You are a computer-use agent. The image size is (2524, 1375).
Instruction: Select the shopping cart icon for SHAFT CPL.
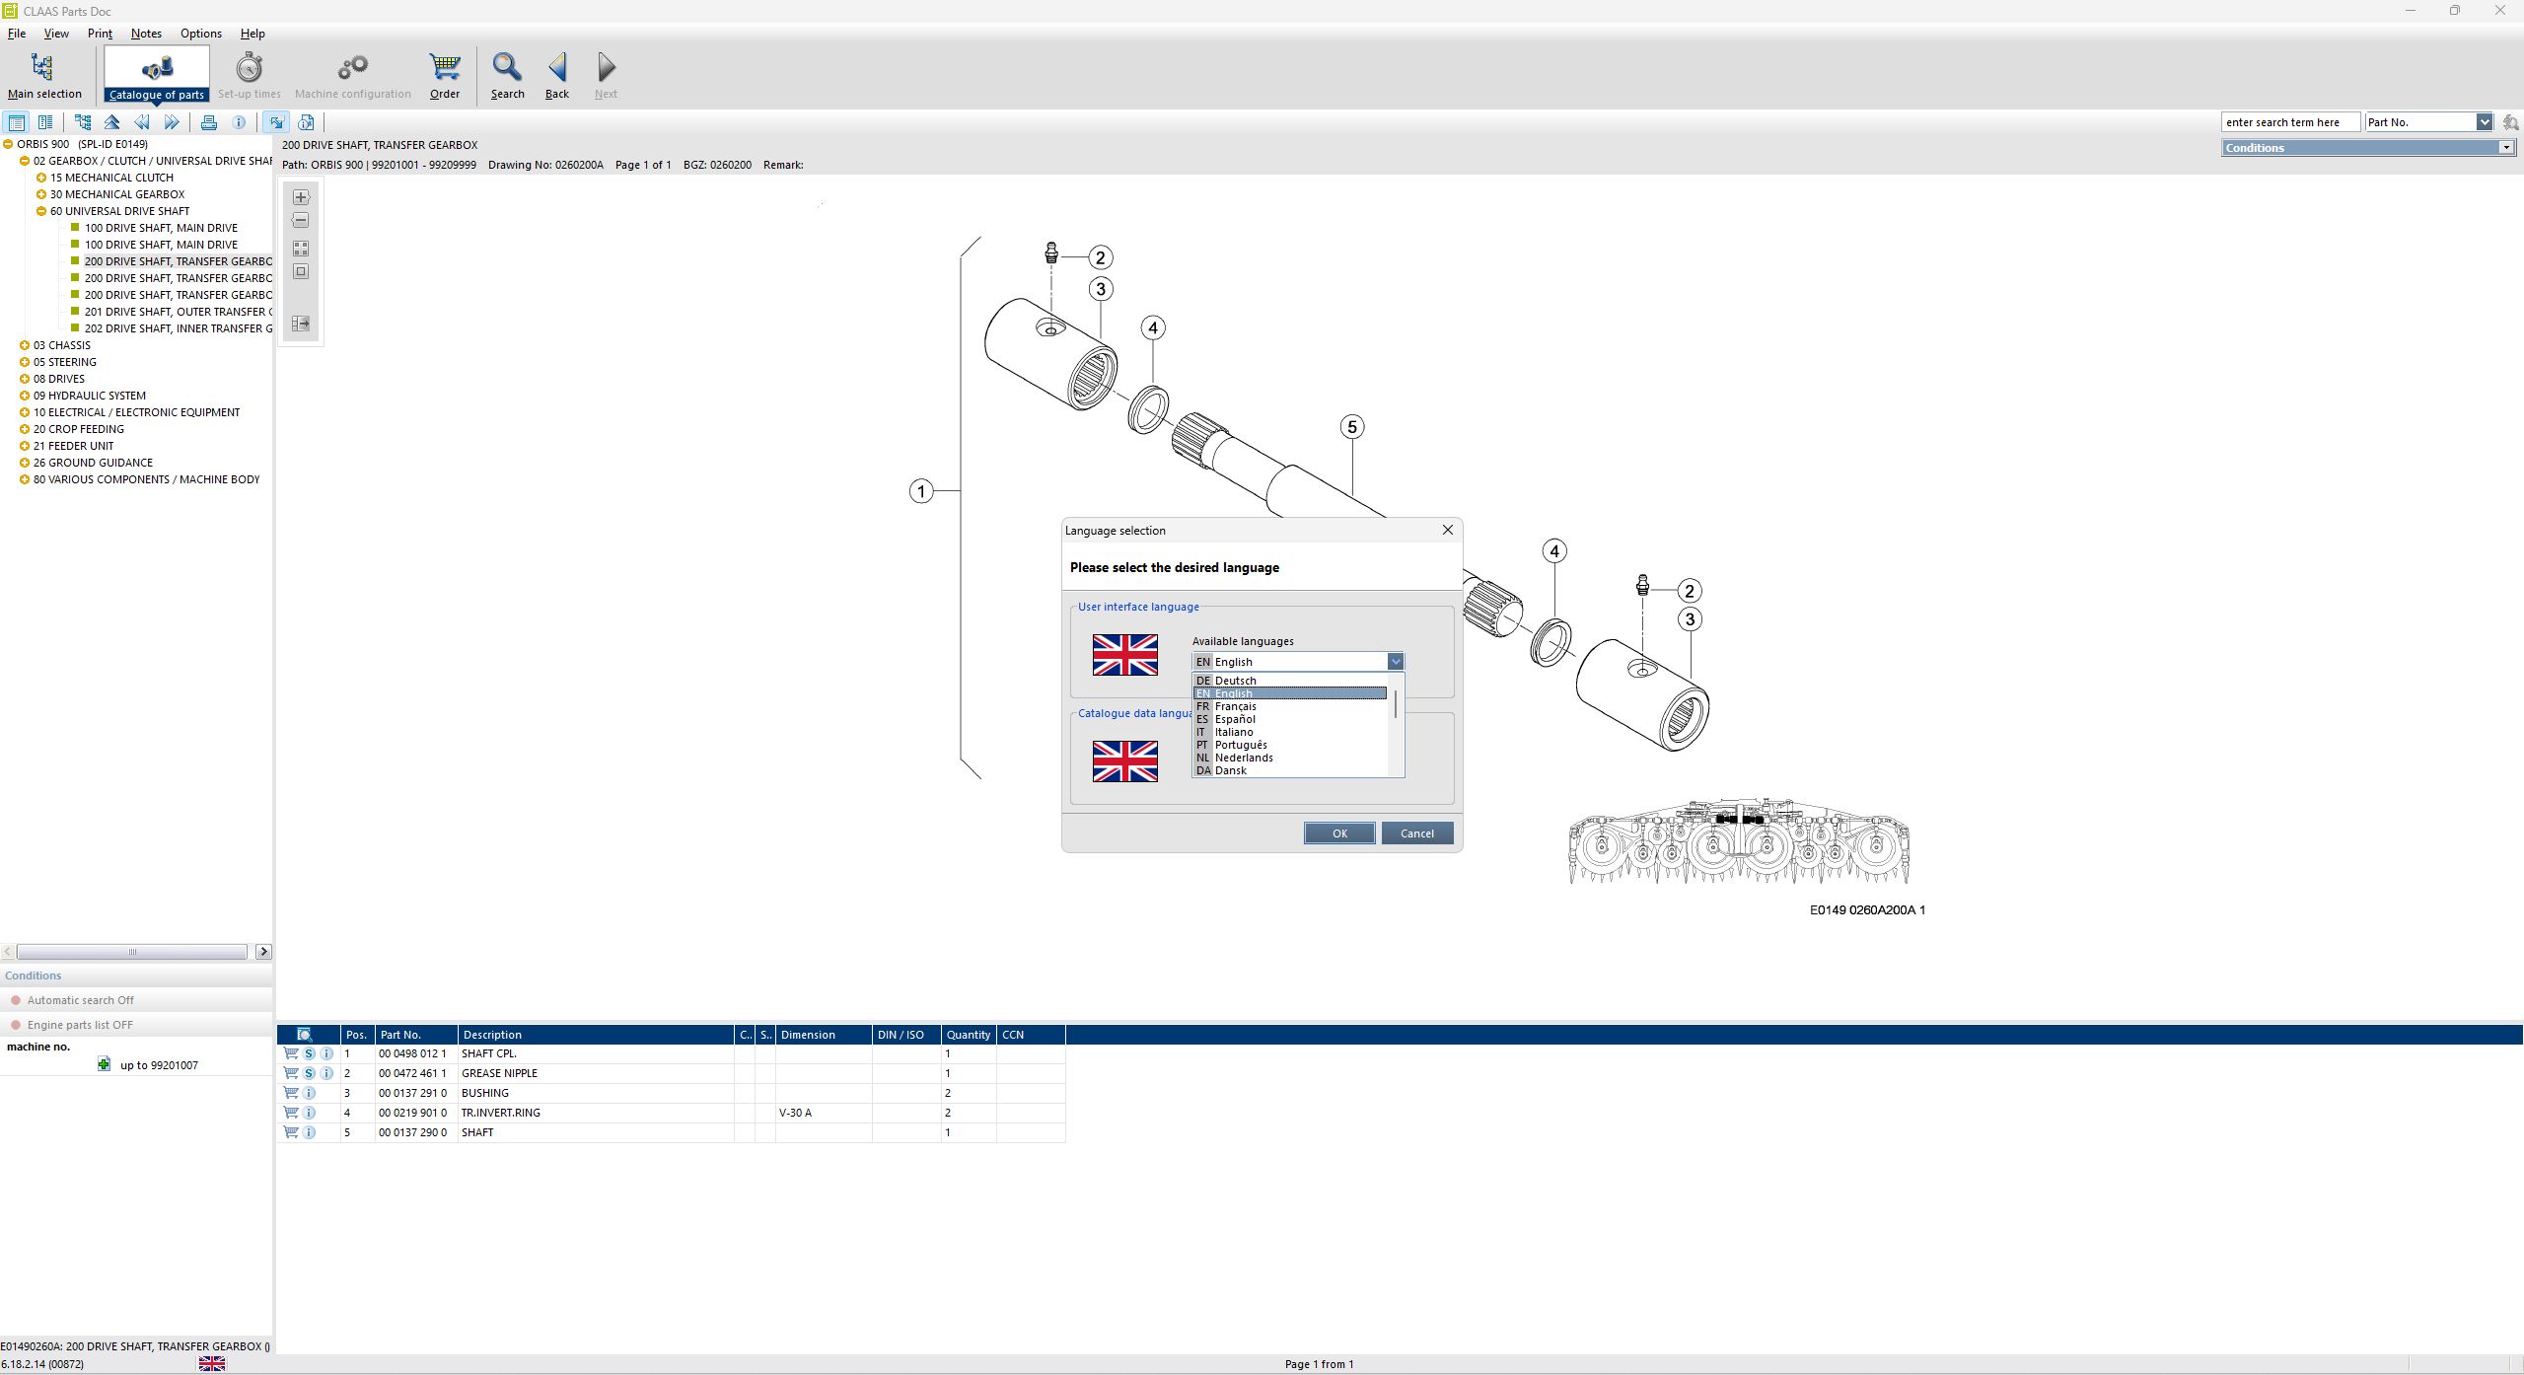pos(290,1052)
